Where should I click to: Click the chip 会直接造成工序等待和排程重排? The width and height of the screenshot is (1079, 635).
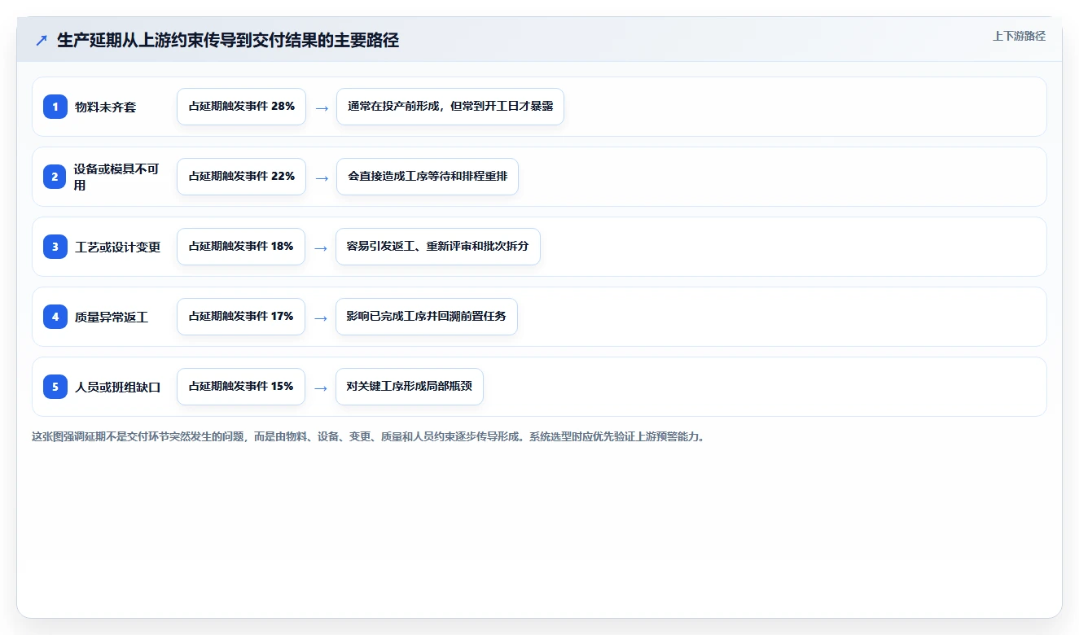(428, 177)
